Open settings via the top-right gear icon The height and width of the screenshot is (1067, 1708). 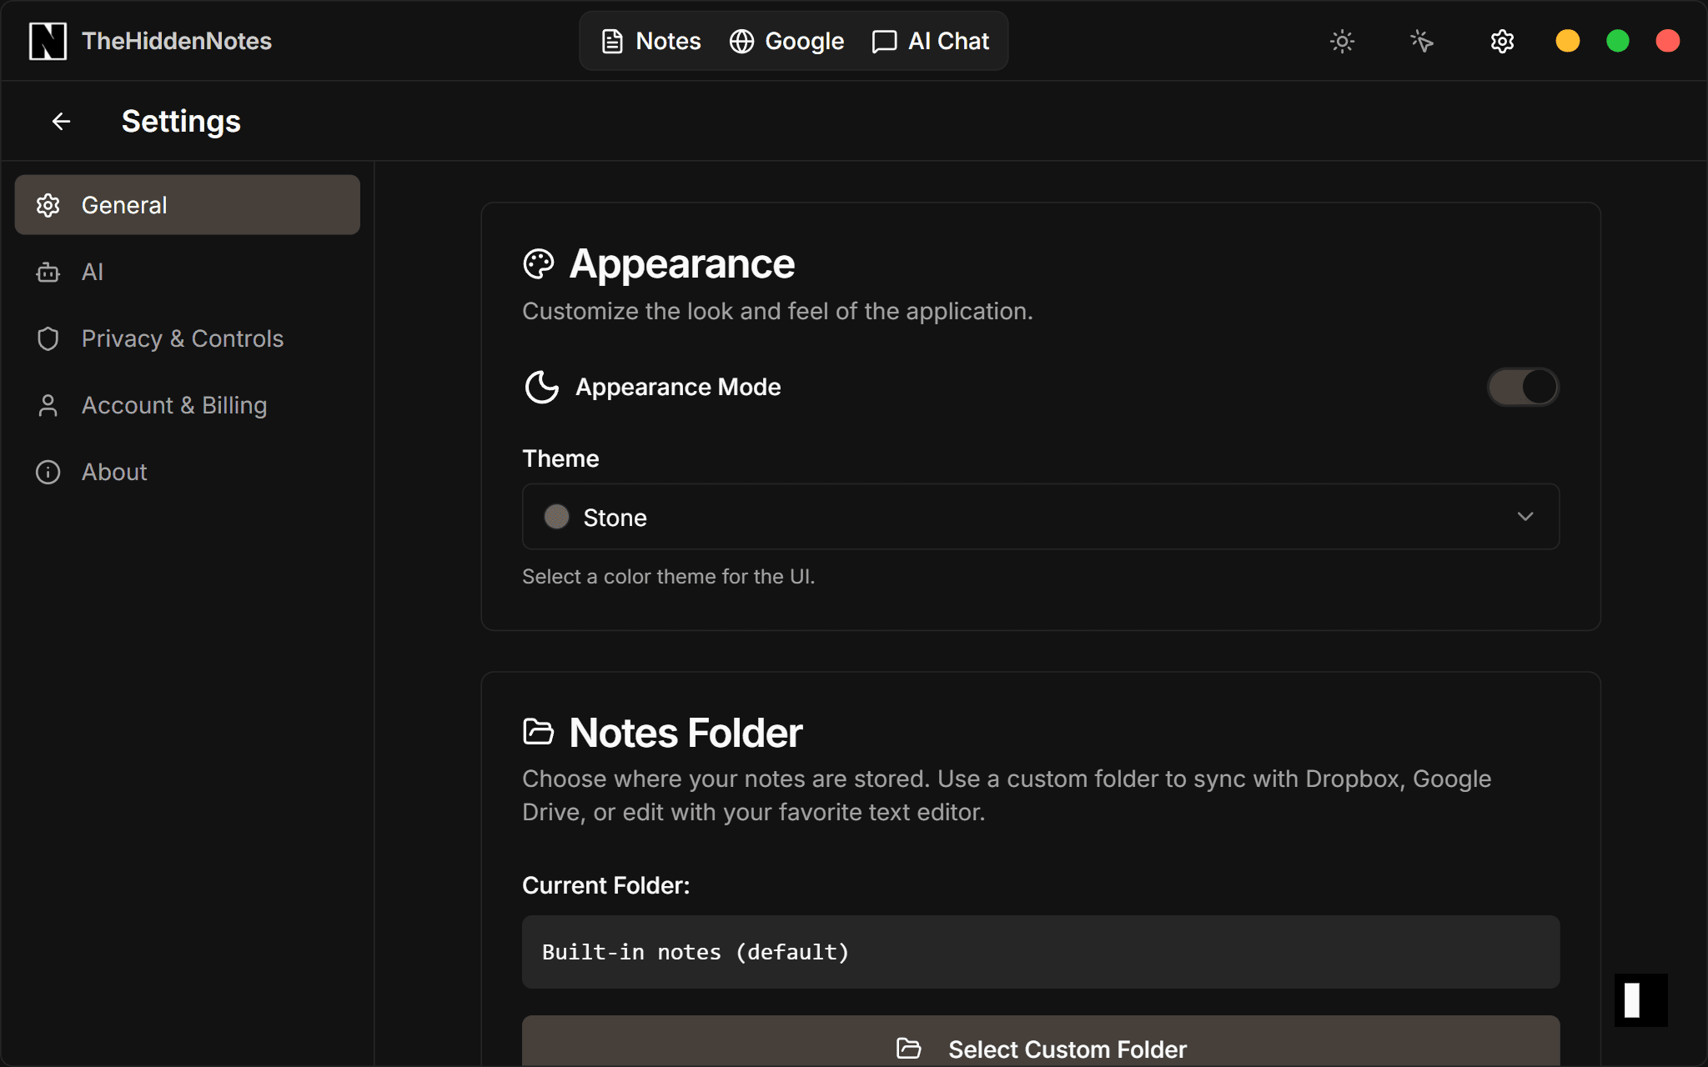pyautogui.click(x=1502, y=41)
